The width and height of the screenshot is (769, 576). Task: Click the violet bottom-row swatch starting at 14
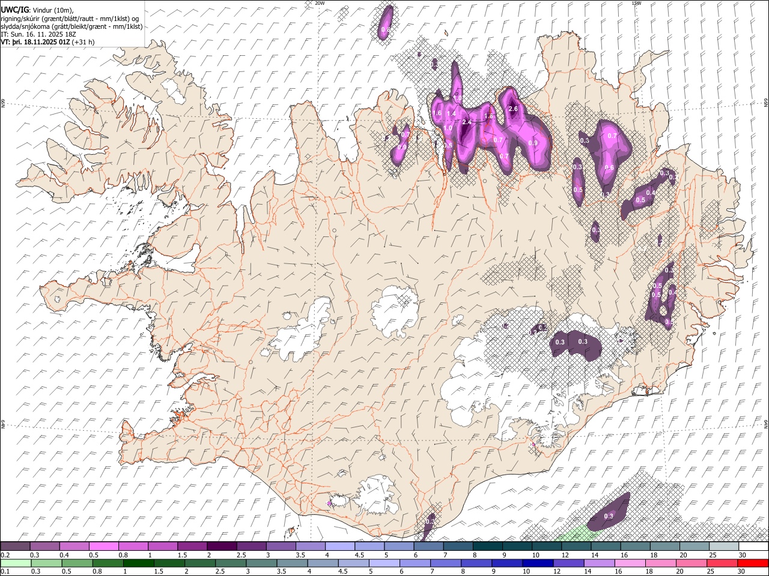click(599, 563)
